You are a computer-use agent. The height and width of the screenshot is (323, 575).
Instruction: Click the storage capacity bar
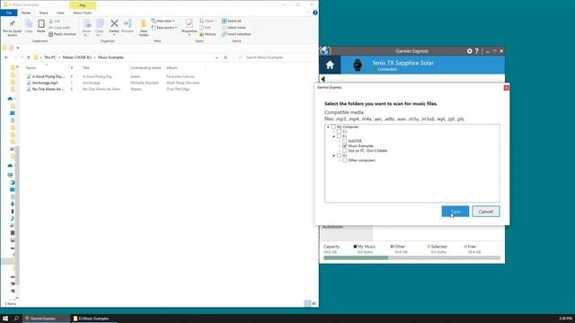pyautogui.click(x=411, y=258)
